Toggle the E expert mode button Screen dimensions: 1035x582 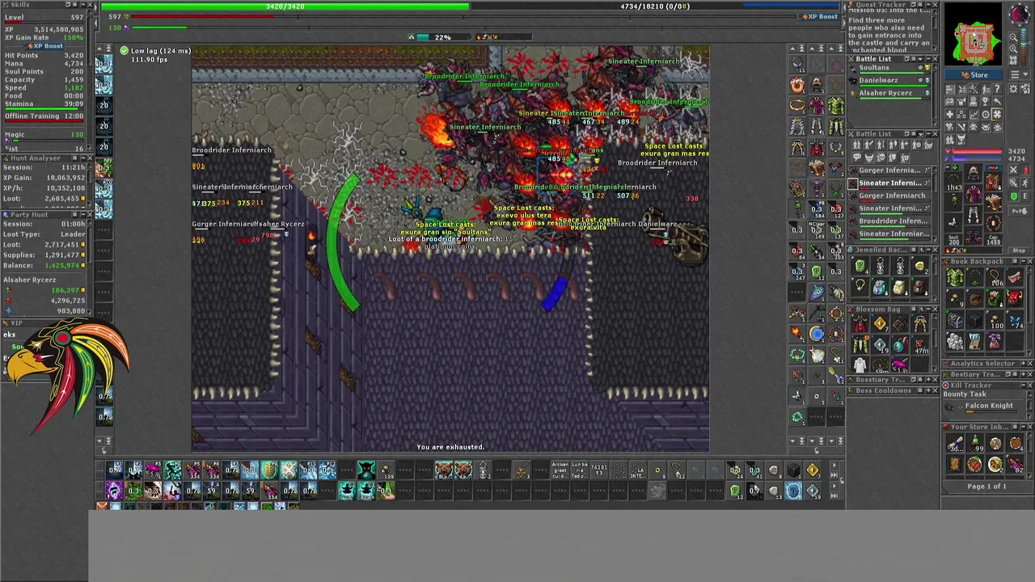(1025, 196)
